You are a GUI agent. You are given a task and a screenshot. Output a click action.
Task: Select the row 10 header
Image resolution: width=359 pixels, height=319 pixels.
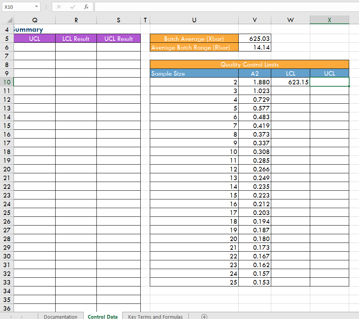pos(7,82)
